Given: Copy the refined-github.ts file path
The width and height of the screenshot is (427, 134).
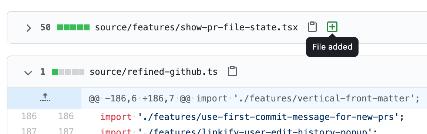Looking at the screenshot, I should point(232,71).
